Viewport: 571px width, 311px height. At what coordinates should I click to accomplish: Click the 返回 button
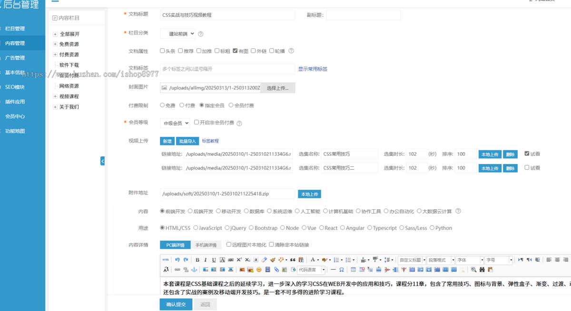[205, 304]
